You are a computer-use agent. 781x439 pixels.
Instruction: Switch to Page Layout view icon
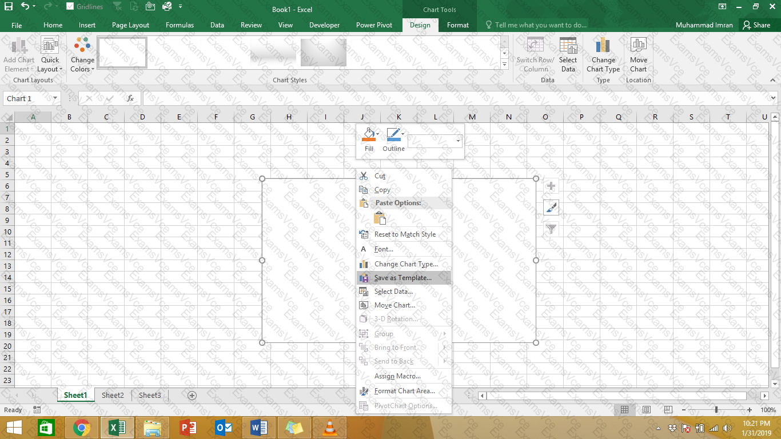click(646, 410)
